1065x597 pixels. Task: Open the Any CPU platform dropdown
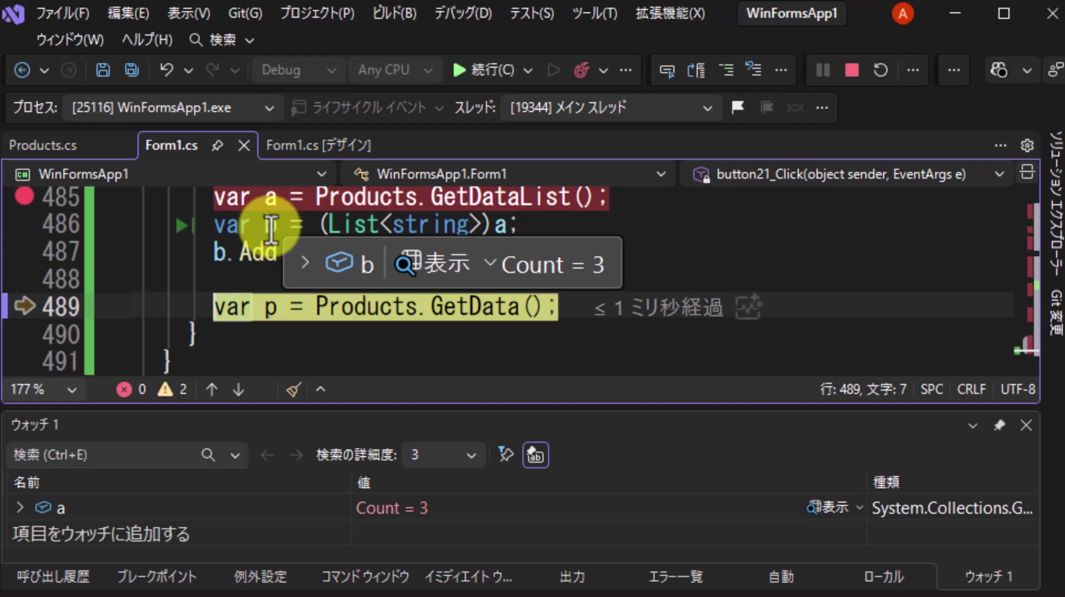coord(394,70)
